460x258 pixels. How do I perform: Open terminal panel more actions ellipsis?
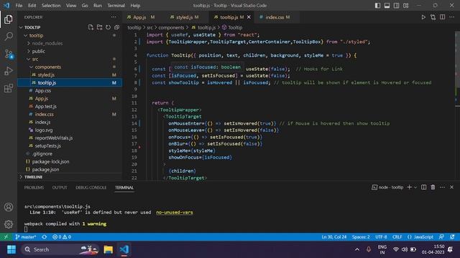click(x=443, y=187)
